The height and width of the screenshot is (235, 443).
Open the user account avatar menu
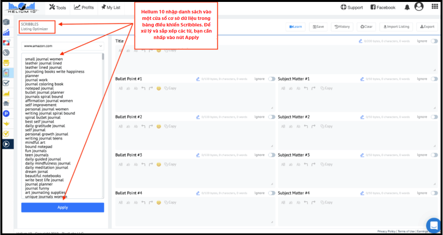click(x=419, y=7)
